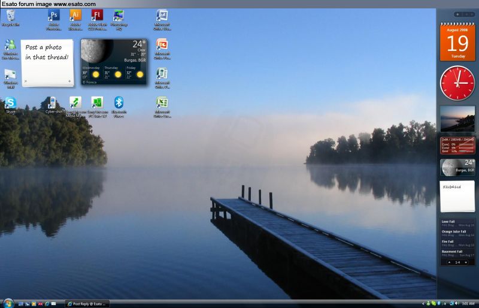Screen dimensions: 479x308
Task: Click the CPU and RAM meter gadget
Action: tap(457, 145)
